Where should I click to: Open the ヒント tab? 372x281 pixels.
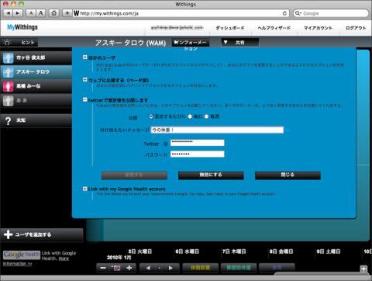tap(19, 43)
